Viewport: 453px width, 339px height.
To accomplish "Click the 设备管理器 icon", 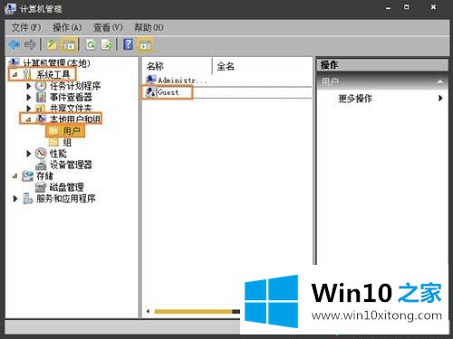I will pyautogui.click(x=41, y=165).
